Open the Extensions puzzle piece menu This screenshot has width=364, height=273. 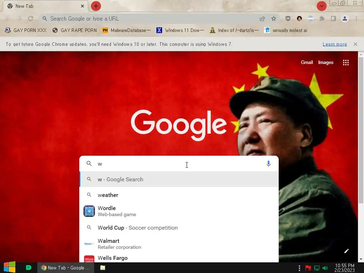(322, 18)
